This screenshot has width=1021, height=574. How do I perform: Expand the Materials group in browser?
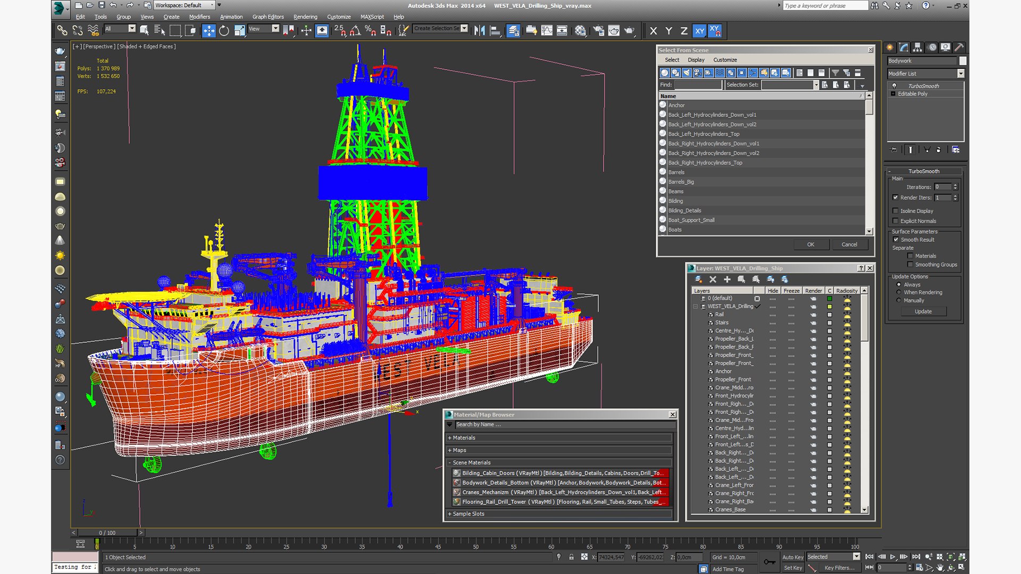click(x=559, y=438)
